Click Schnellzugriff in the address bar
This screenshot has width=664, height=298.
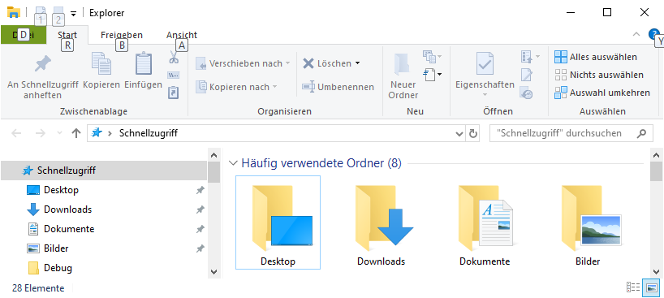pos(149,133)
